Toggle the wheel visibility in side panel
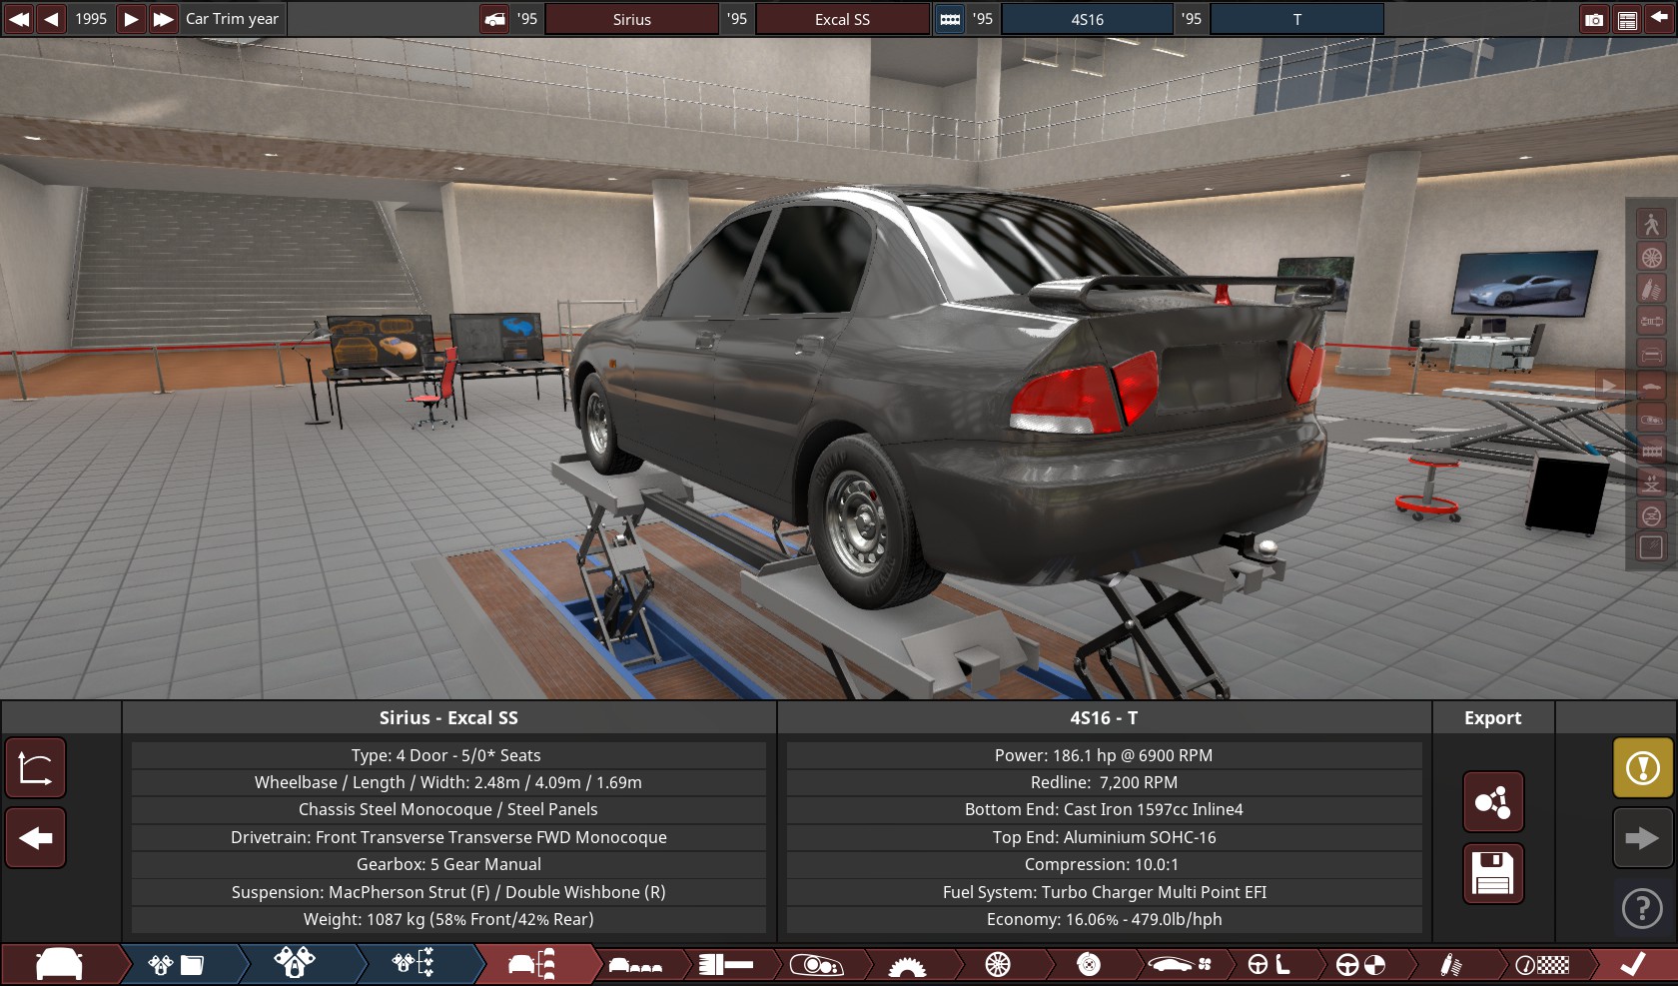Image resolution: width=1678 pixels, height=986 pixels. pyautogui.click(x=1651, y=257)
